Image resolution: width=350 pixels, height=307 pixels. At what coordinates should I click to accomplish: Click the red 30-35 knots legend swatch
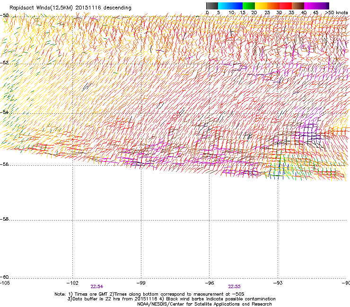[286, 6]
